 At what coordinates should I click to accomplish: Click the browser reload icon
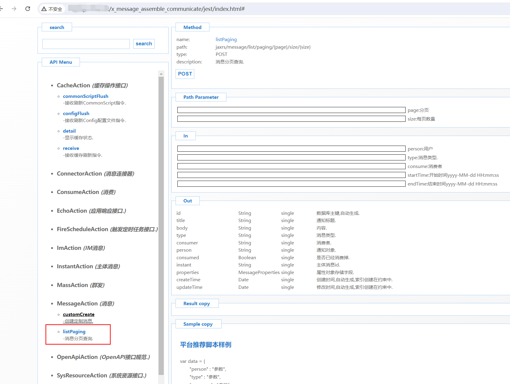click(x=28, y=9)
